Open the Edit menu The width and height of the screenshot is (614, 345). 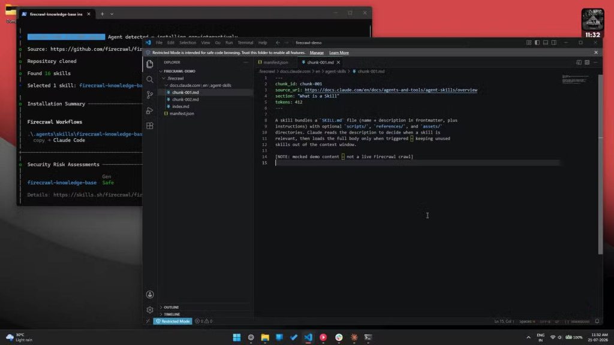point(171,43)
